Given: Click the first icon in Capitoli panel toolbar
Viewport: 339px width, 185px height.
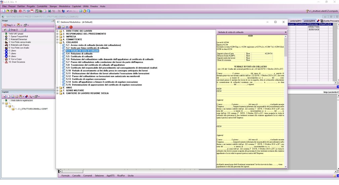Looking at the screenshot, I should (x=4, y=97).
